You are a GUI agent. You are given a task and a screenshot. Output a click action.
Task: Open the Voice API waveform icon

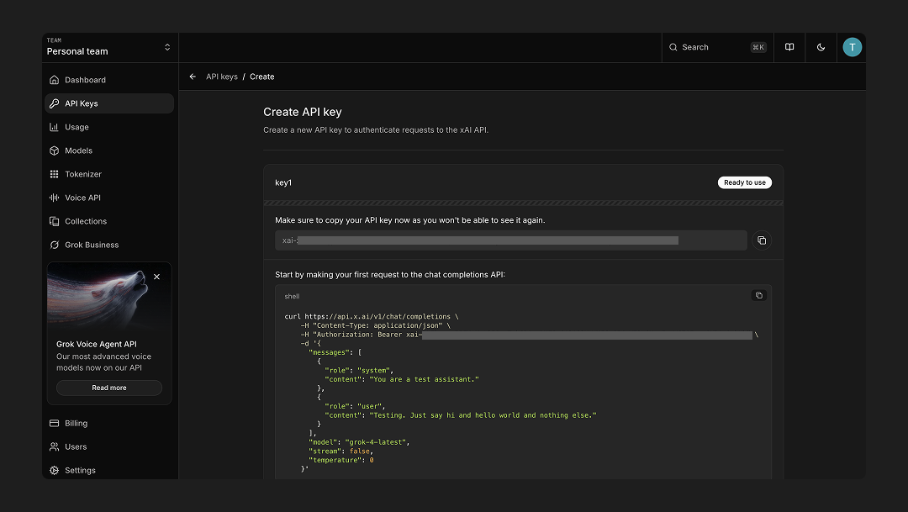tap(55, 198)
